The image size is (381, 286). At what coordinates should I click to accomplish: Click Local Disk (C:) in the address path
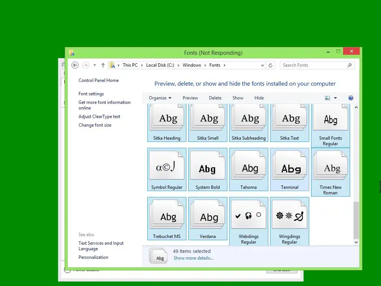pyautogui.click(x=160, y=65)
